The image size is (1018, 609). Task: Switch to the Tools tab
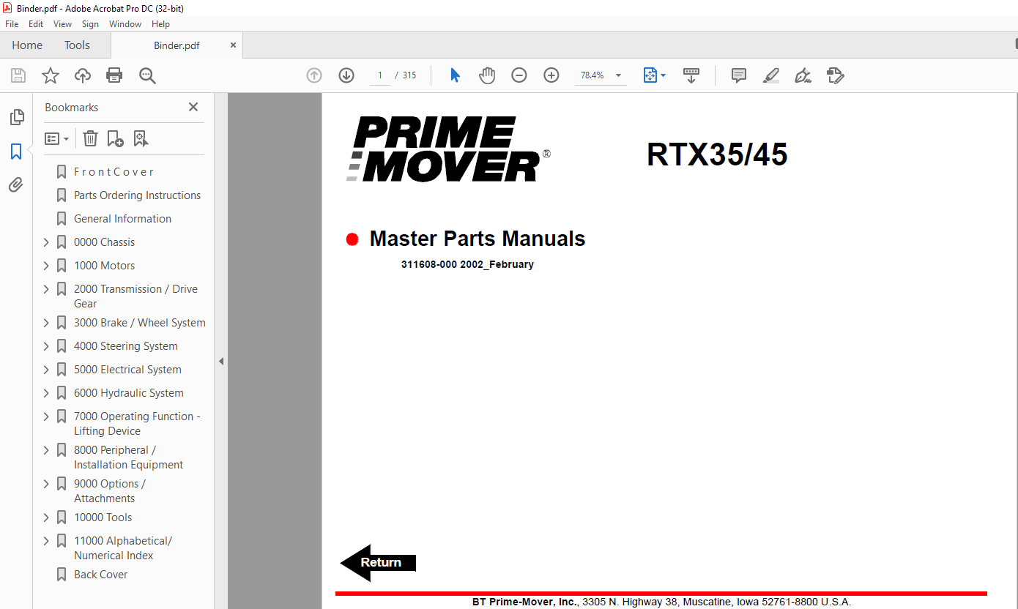pyautogui.click(x=77, y=45)
